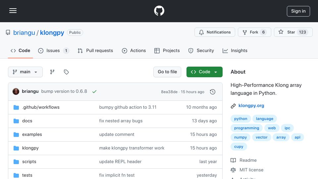The image size is (318, 179).
Task: Switch to the Code tab
Action: point(20,50)
